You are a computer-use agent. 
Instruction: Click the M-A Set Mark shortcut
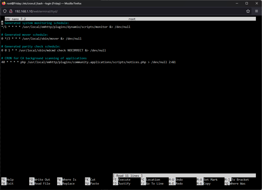point(207,180)
